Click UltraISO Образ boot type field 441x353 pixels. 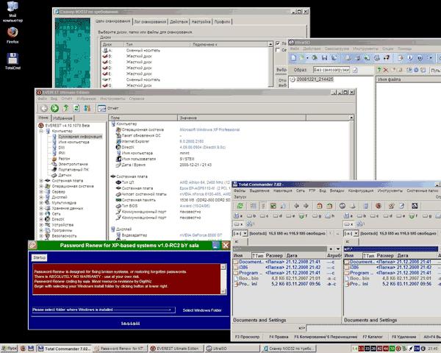coord(331,70)
